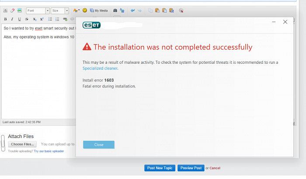Screen dimensions: 306x179
Task: Click the redo arrow icon
Action: pos(139,10)
